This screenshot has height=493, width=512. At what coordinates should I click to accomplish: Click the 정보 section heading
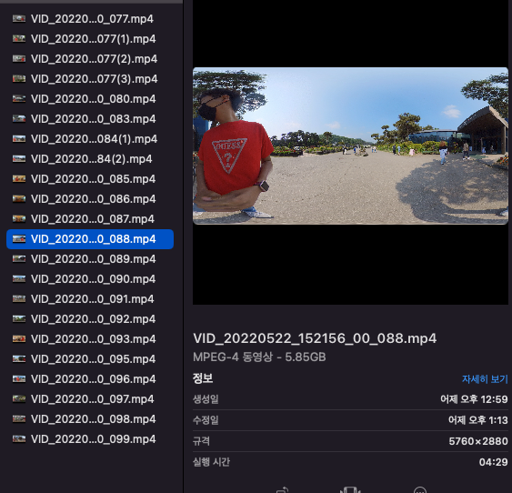[x=203, y=378]
